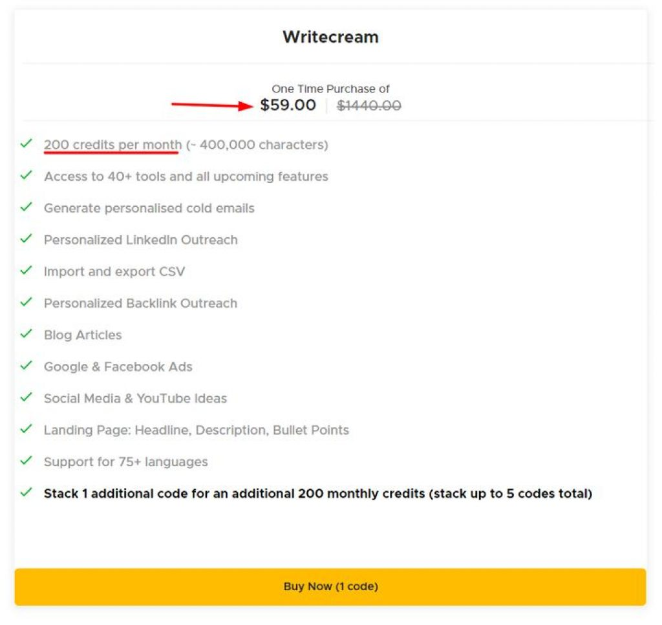Click the bold Stack 1 additional code text
Screen dimensions: 662x625
[318, 494]
